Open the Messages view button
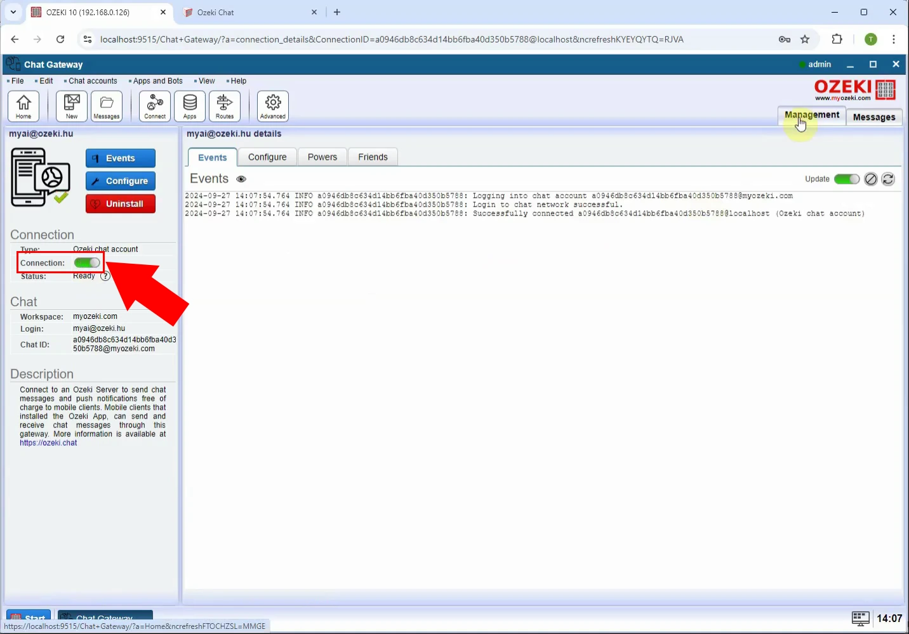Viewport: 909px width, 634px height. click(x=874, y=117)
